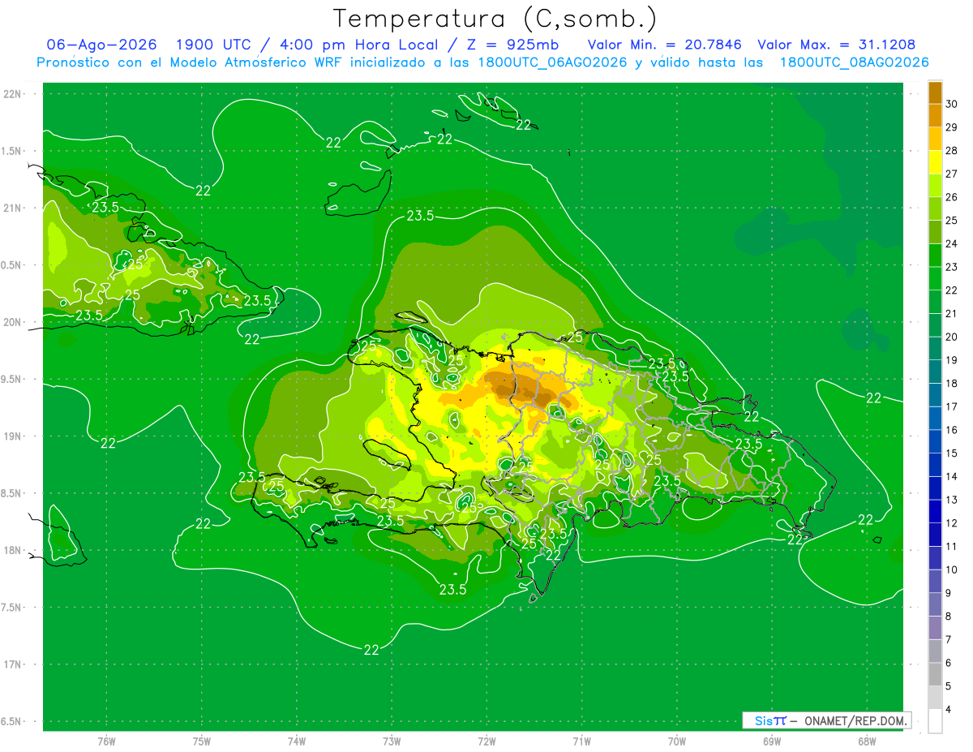Click the '19N' latitude axis label

pyautogui.click(x=12, y=436)
